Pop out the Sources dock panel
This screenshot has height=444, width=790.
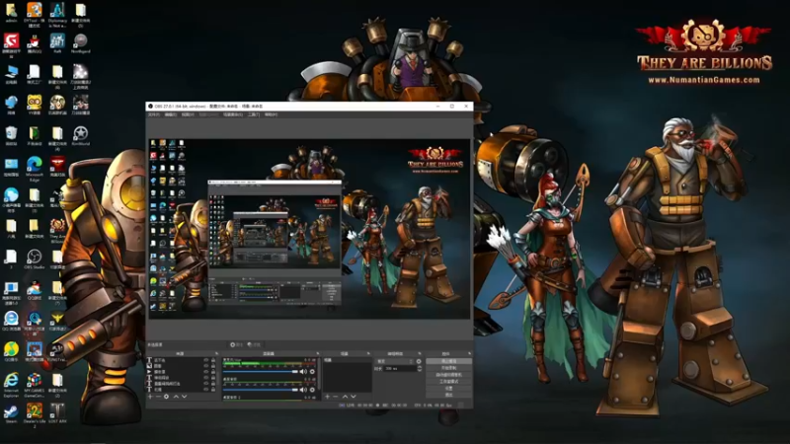point(216,353)
